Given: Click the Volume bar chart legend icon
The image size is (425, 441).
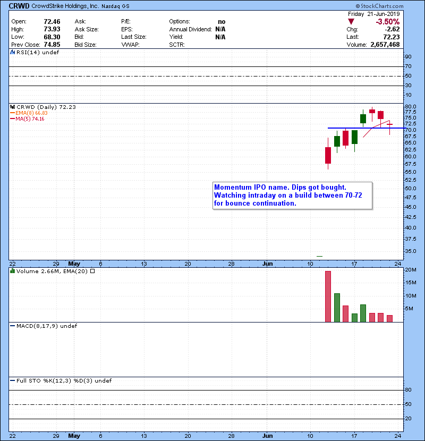Looking at the screenshot, I should (12, 272).
